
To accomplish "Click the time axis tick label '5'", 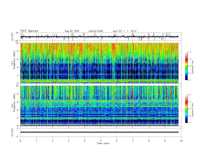I will point(101,141).
